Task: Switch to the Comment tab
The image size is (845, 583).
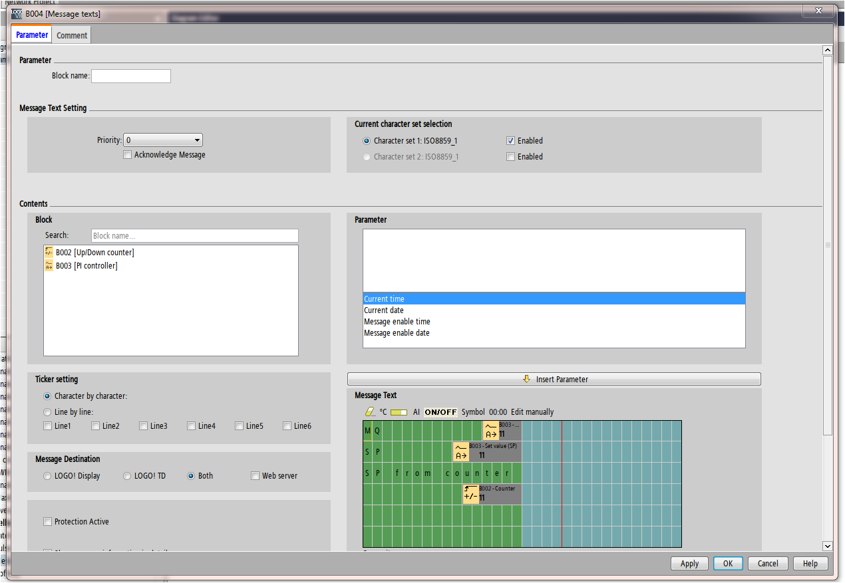Action: (x=72, y=35)
